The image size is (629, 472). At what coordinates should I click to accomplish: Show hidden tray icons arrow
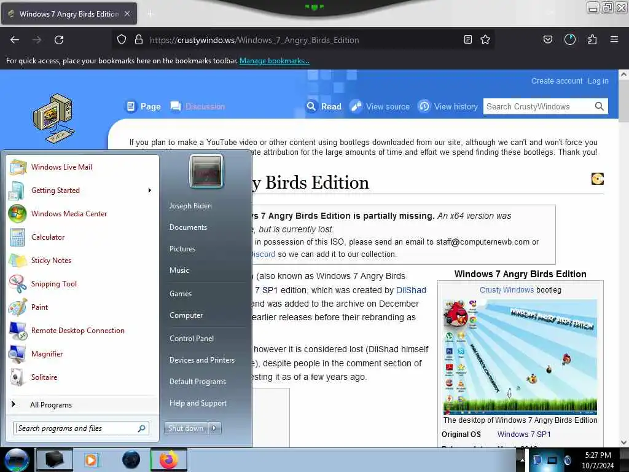click(x=522, y=460)
